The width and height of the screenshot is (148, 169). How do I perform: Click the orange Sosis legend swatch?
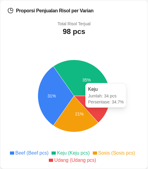[95, 153]
